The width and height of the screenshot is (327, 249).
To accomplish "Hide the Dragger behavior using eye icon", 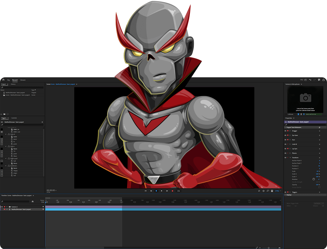I will point(285,131).
